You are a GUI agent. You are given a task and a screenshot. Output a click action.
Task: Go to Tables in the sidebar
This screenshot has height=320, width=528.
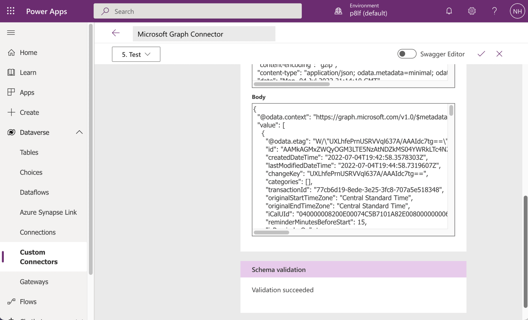pyautogui.click(x=29, y=153)
